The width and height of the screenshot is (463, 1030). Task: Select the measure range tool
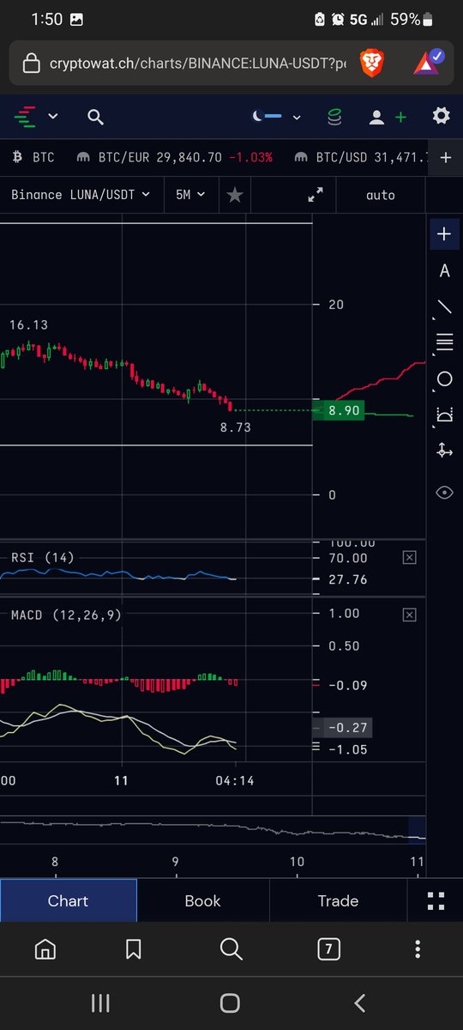444,415
